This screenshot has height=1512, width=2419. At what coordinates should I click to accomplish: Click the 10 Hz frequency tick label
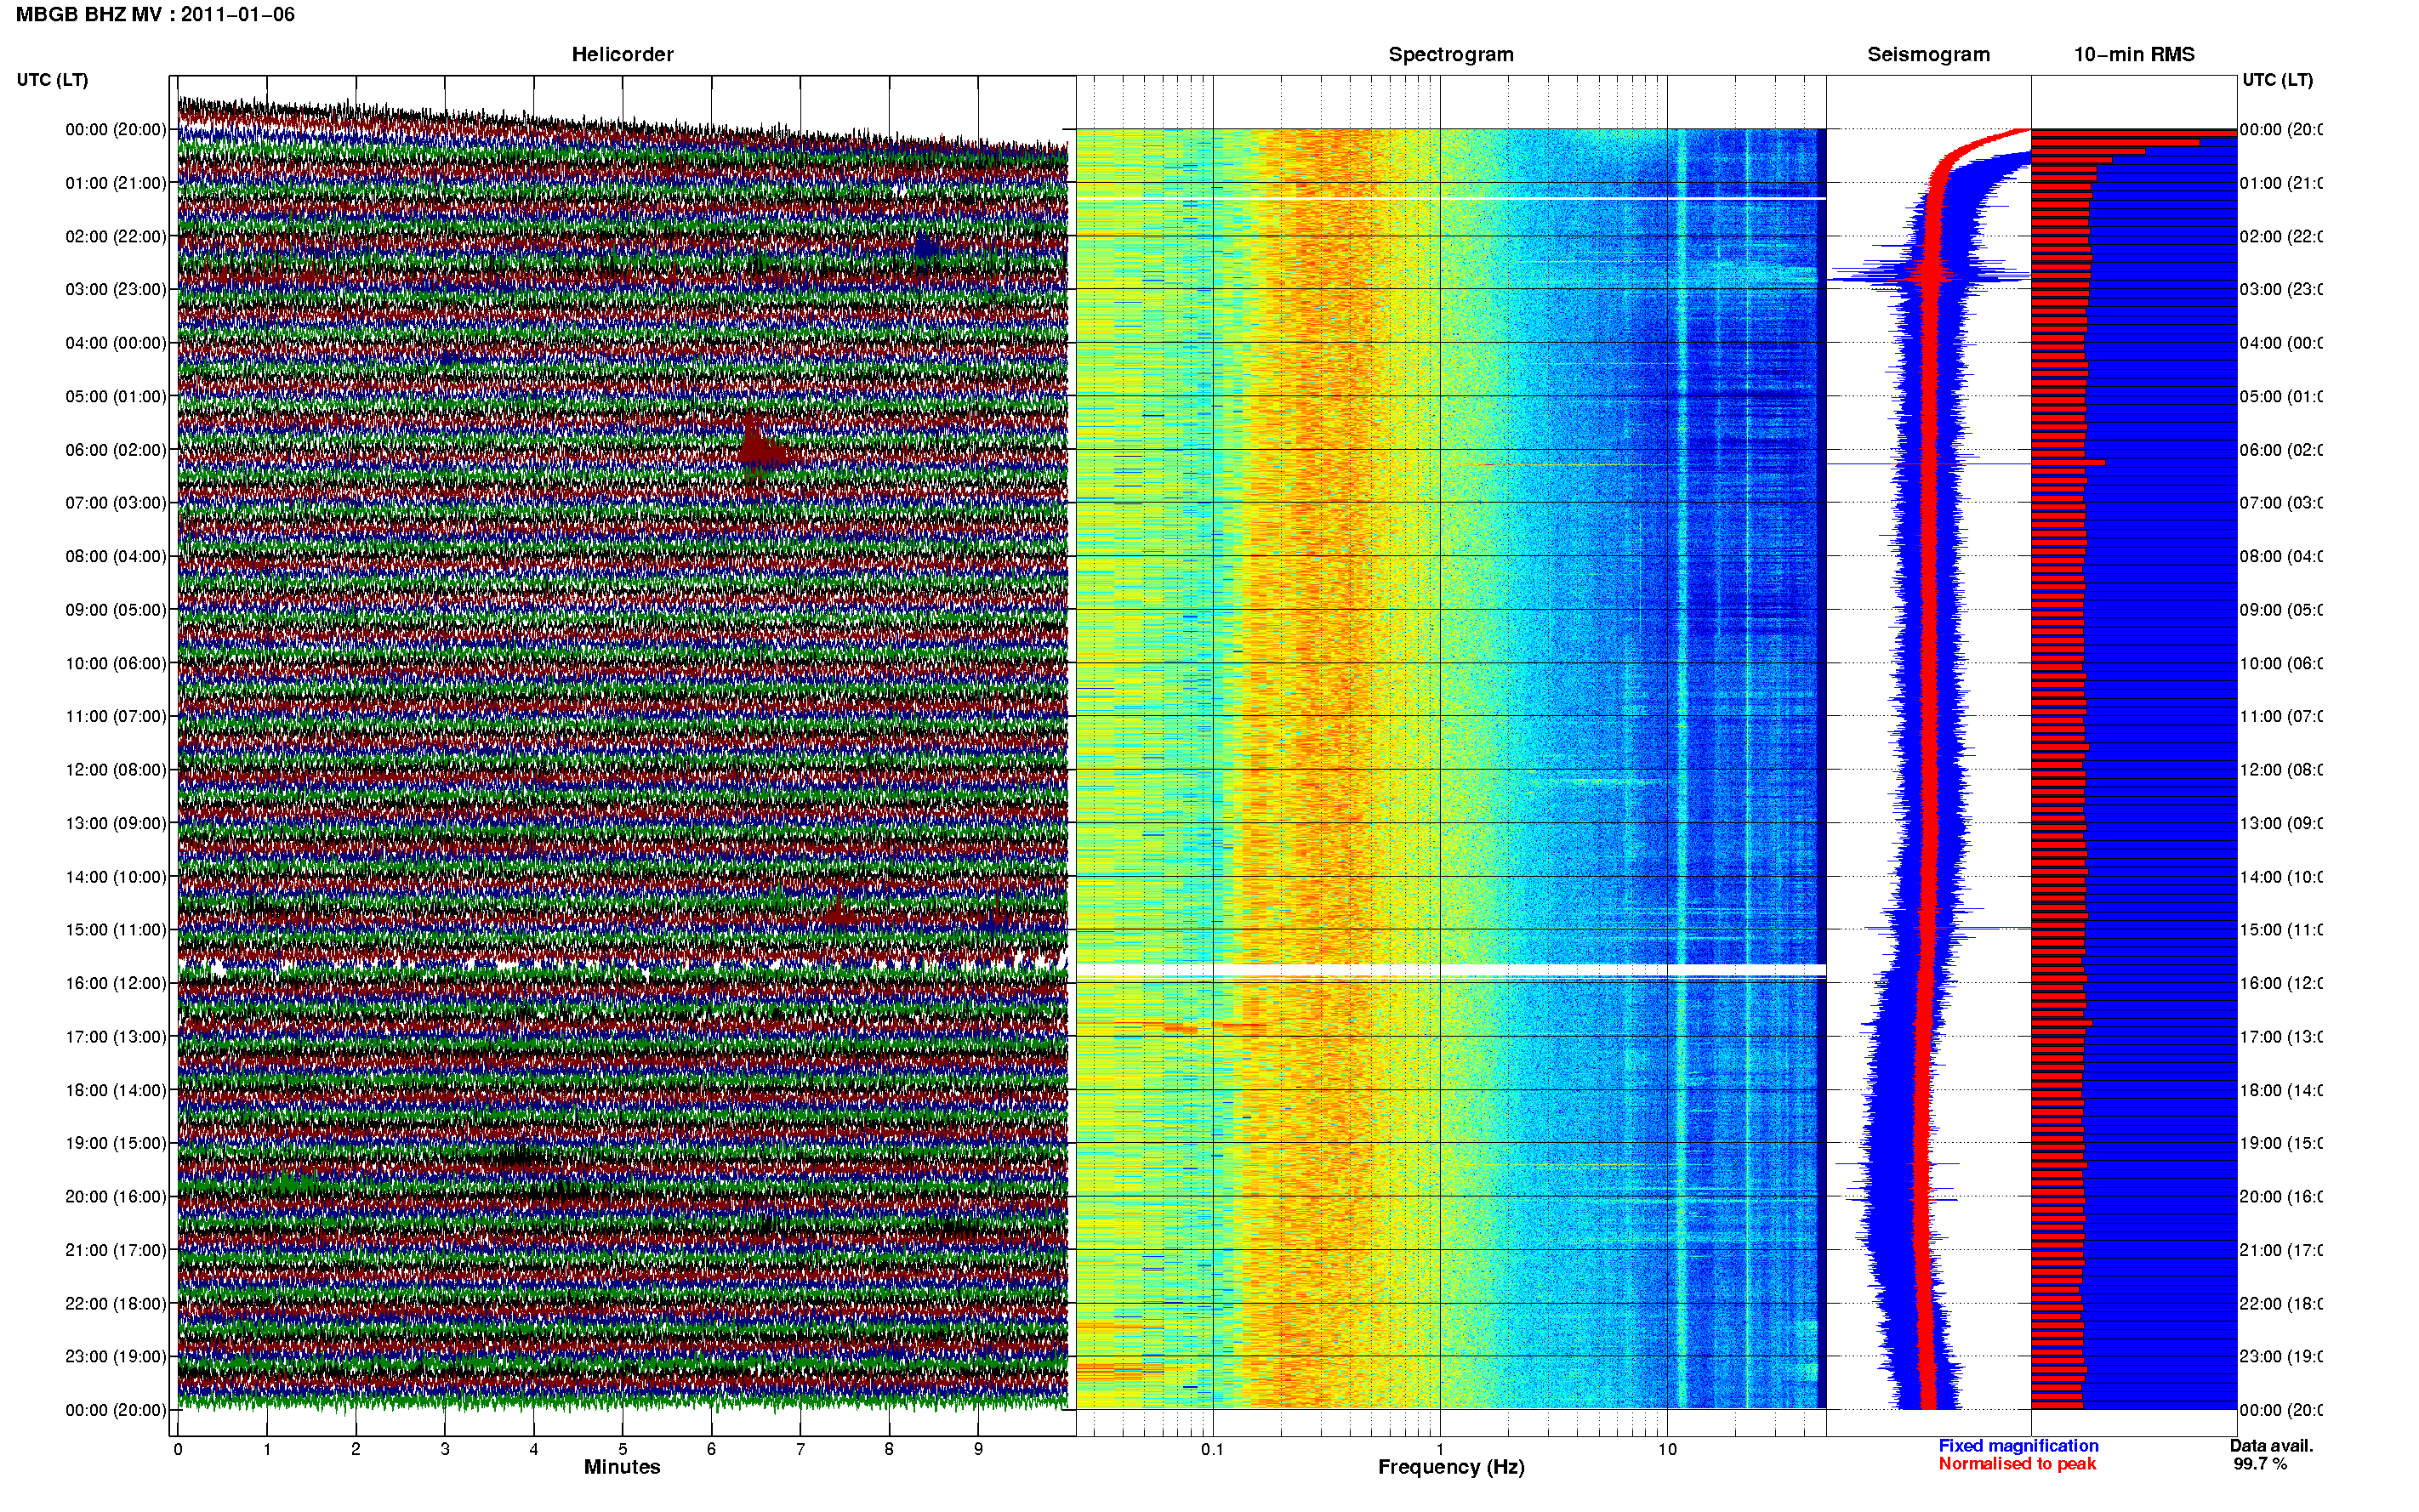(x=1667, y=1449)
